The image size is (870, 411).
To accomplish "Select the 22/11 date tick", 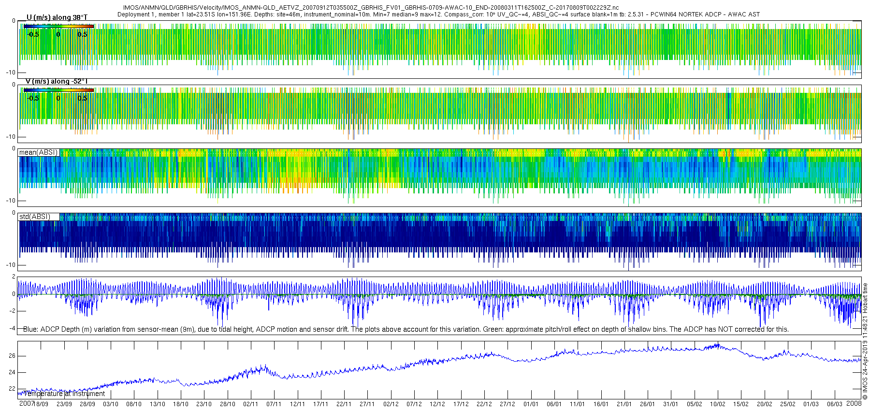I will 344,404.
